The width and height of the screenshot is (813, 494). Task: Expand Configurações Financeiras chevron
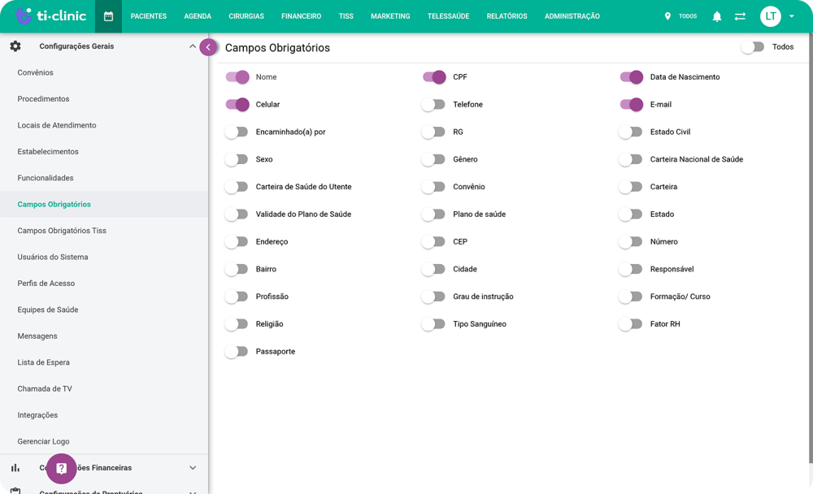click(193, 467)
